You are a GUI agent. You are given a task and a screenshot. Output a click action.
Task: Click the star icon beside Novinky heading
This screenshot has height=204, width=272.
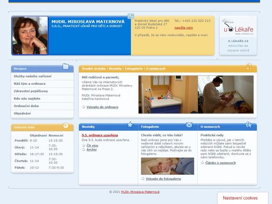(130, 124)
